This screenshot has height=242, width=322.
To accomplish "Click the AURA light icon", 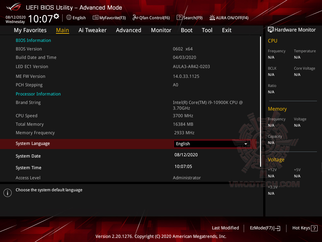I will pyautogui.click(x=212, y=18).
